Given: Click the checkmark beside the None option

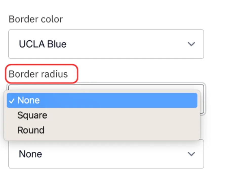Looking at the screenshot, I should click(12, 101).
